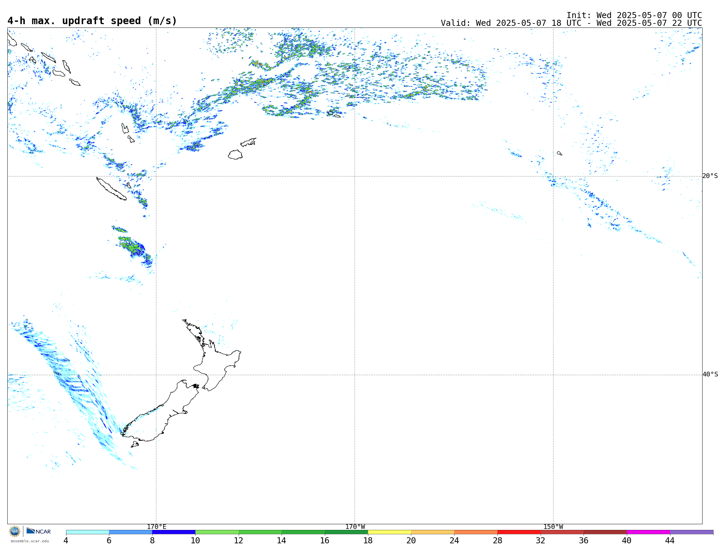724x545 pixels.
Task: Click the 170°W longitude label
Action: pos(355,527)
